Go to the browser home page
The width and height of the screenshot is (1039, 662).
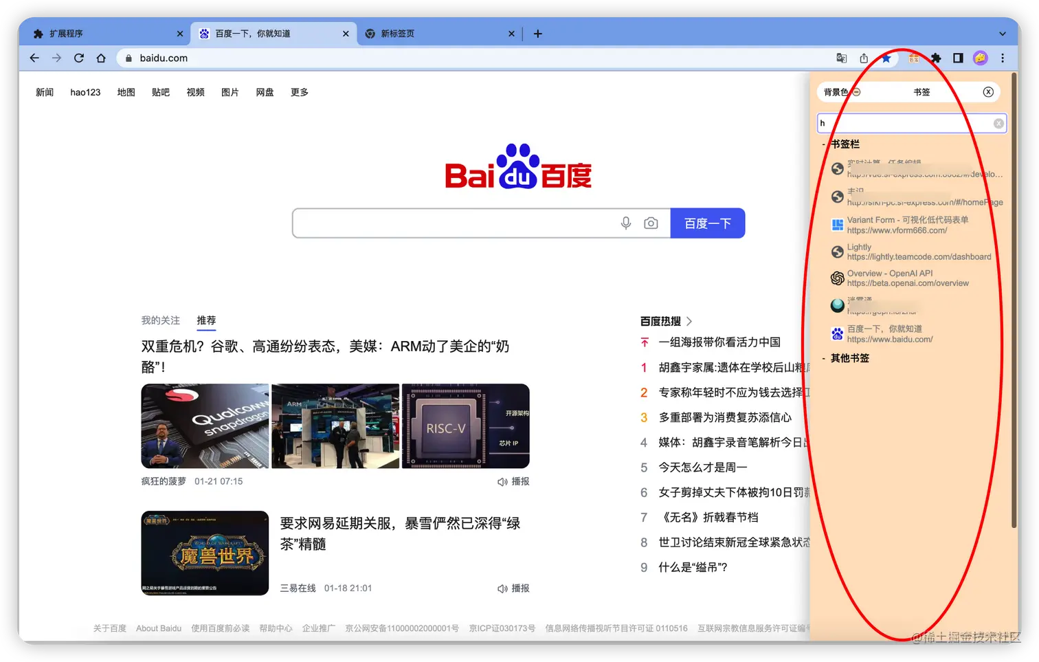click(x=101, y=58)
